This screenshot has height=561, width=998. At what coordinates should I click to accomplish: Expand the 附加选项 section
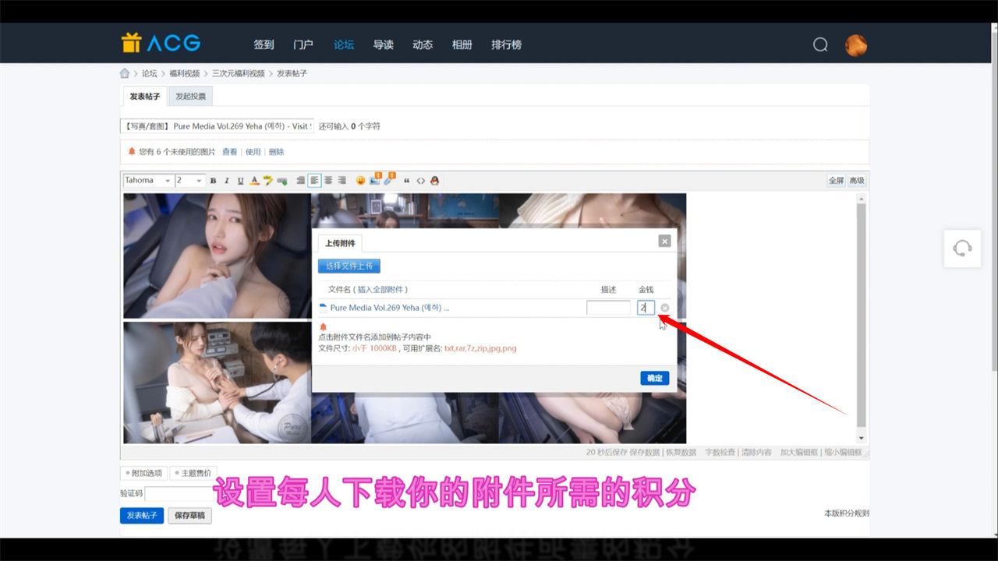pyautogui.click(x=143, y=473)
